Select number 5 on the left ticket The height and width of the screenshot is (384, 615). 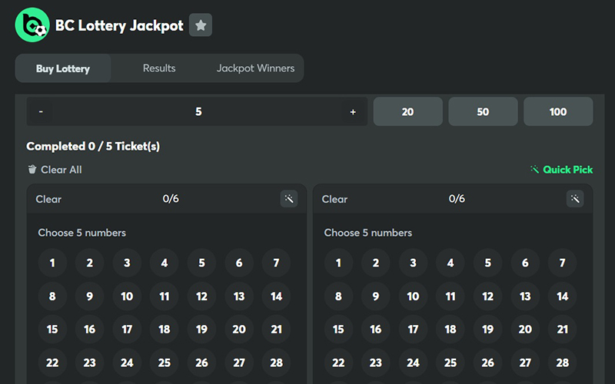tap(201, 263)
